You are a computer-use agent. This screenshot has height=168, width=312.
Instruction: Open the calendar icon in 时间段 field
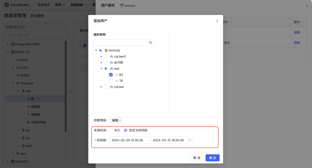[x=190, y=140]
